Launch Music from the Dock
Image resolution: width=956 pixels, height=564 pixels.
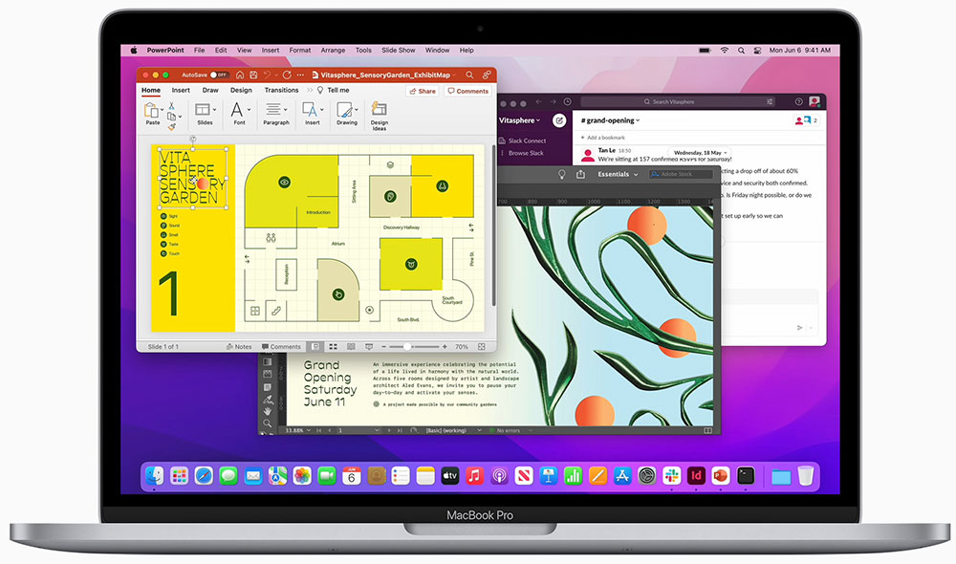[474, 475]
